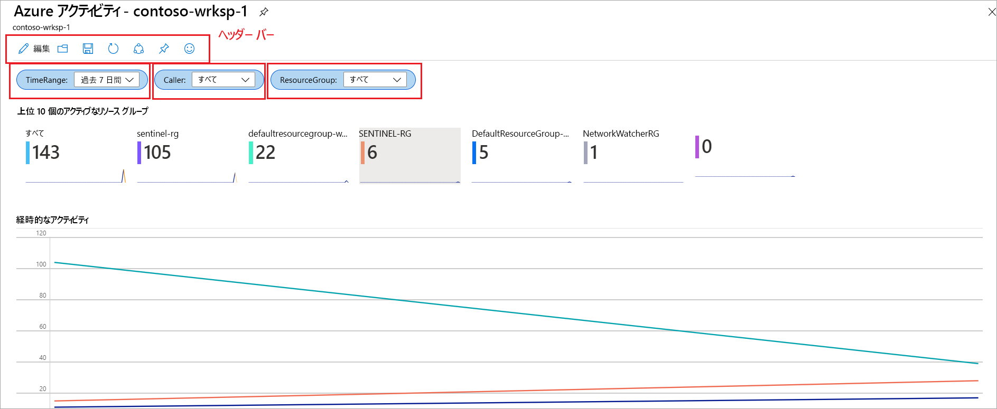Pin the blade using title pin icon
Screen dimensions: 997x409
click(264, 12)
